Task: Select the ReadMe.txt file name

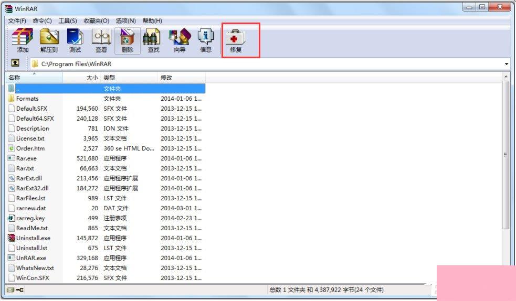Action: 32,228
